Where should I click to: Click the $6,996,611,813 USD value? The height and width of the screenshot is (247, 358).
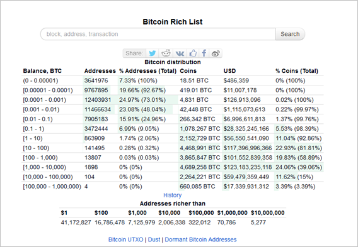click(x=245, y=119)
